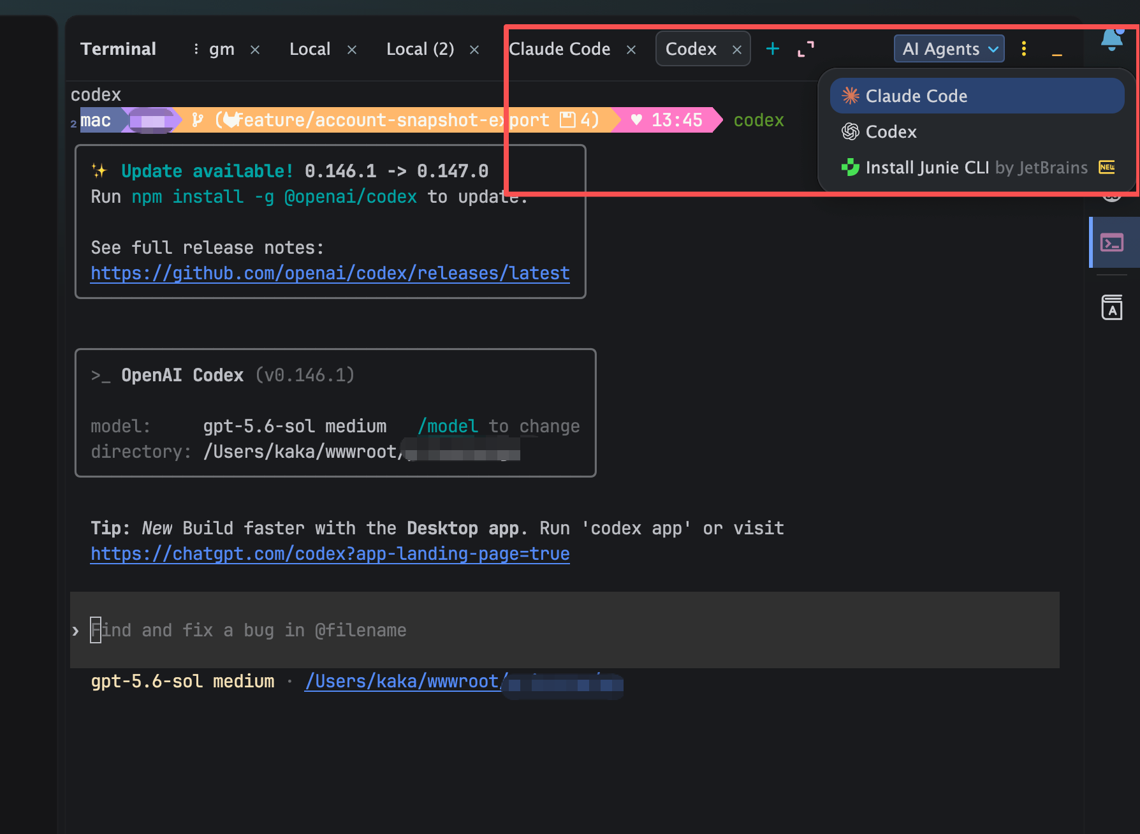The height and width of the screenshot is (834, 1140).
Task: Switch to the Local (2) tab
Action: pyautogui.click(x=420, y=49)
